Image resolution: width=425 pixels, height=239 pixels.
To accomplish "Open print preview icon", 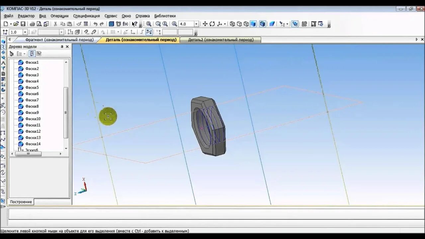I will point(39,24).
